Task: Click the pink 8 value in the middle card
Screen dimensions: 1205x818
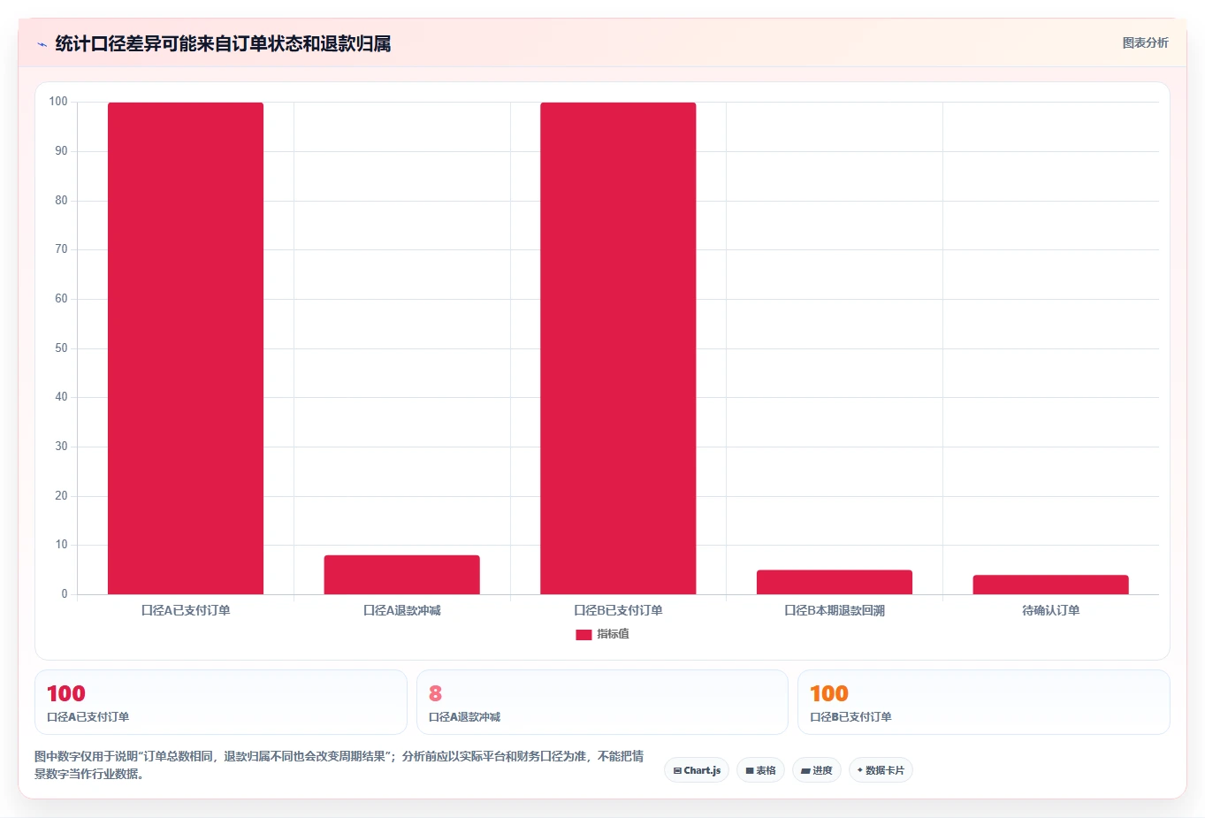Action: (435, 693)
